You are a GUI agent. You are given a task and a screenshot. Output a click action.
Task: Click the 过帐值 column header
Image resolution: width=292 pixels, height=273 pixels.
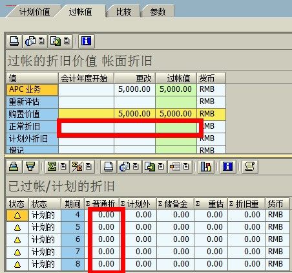pyautogui.click(x=176, y=78)
